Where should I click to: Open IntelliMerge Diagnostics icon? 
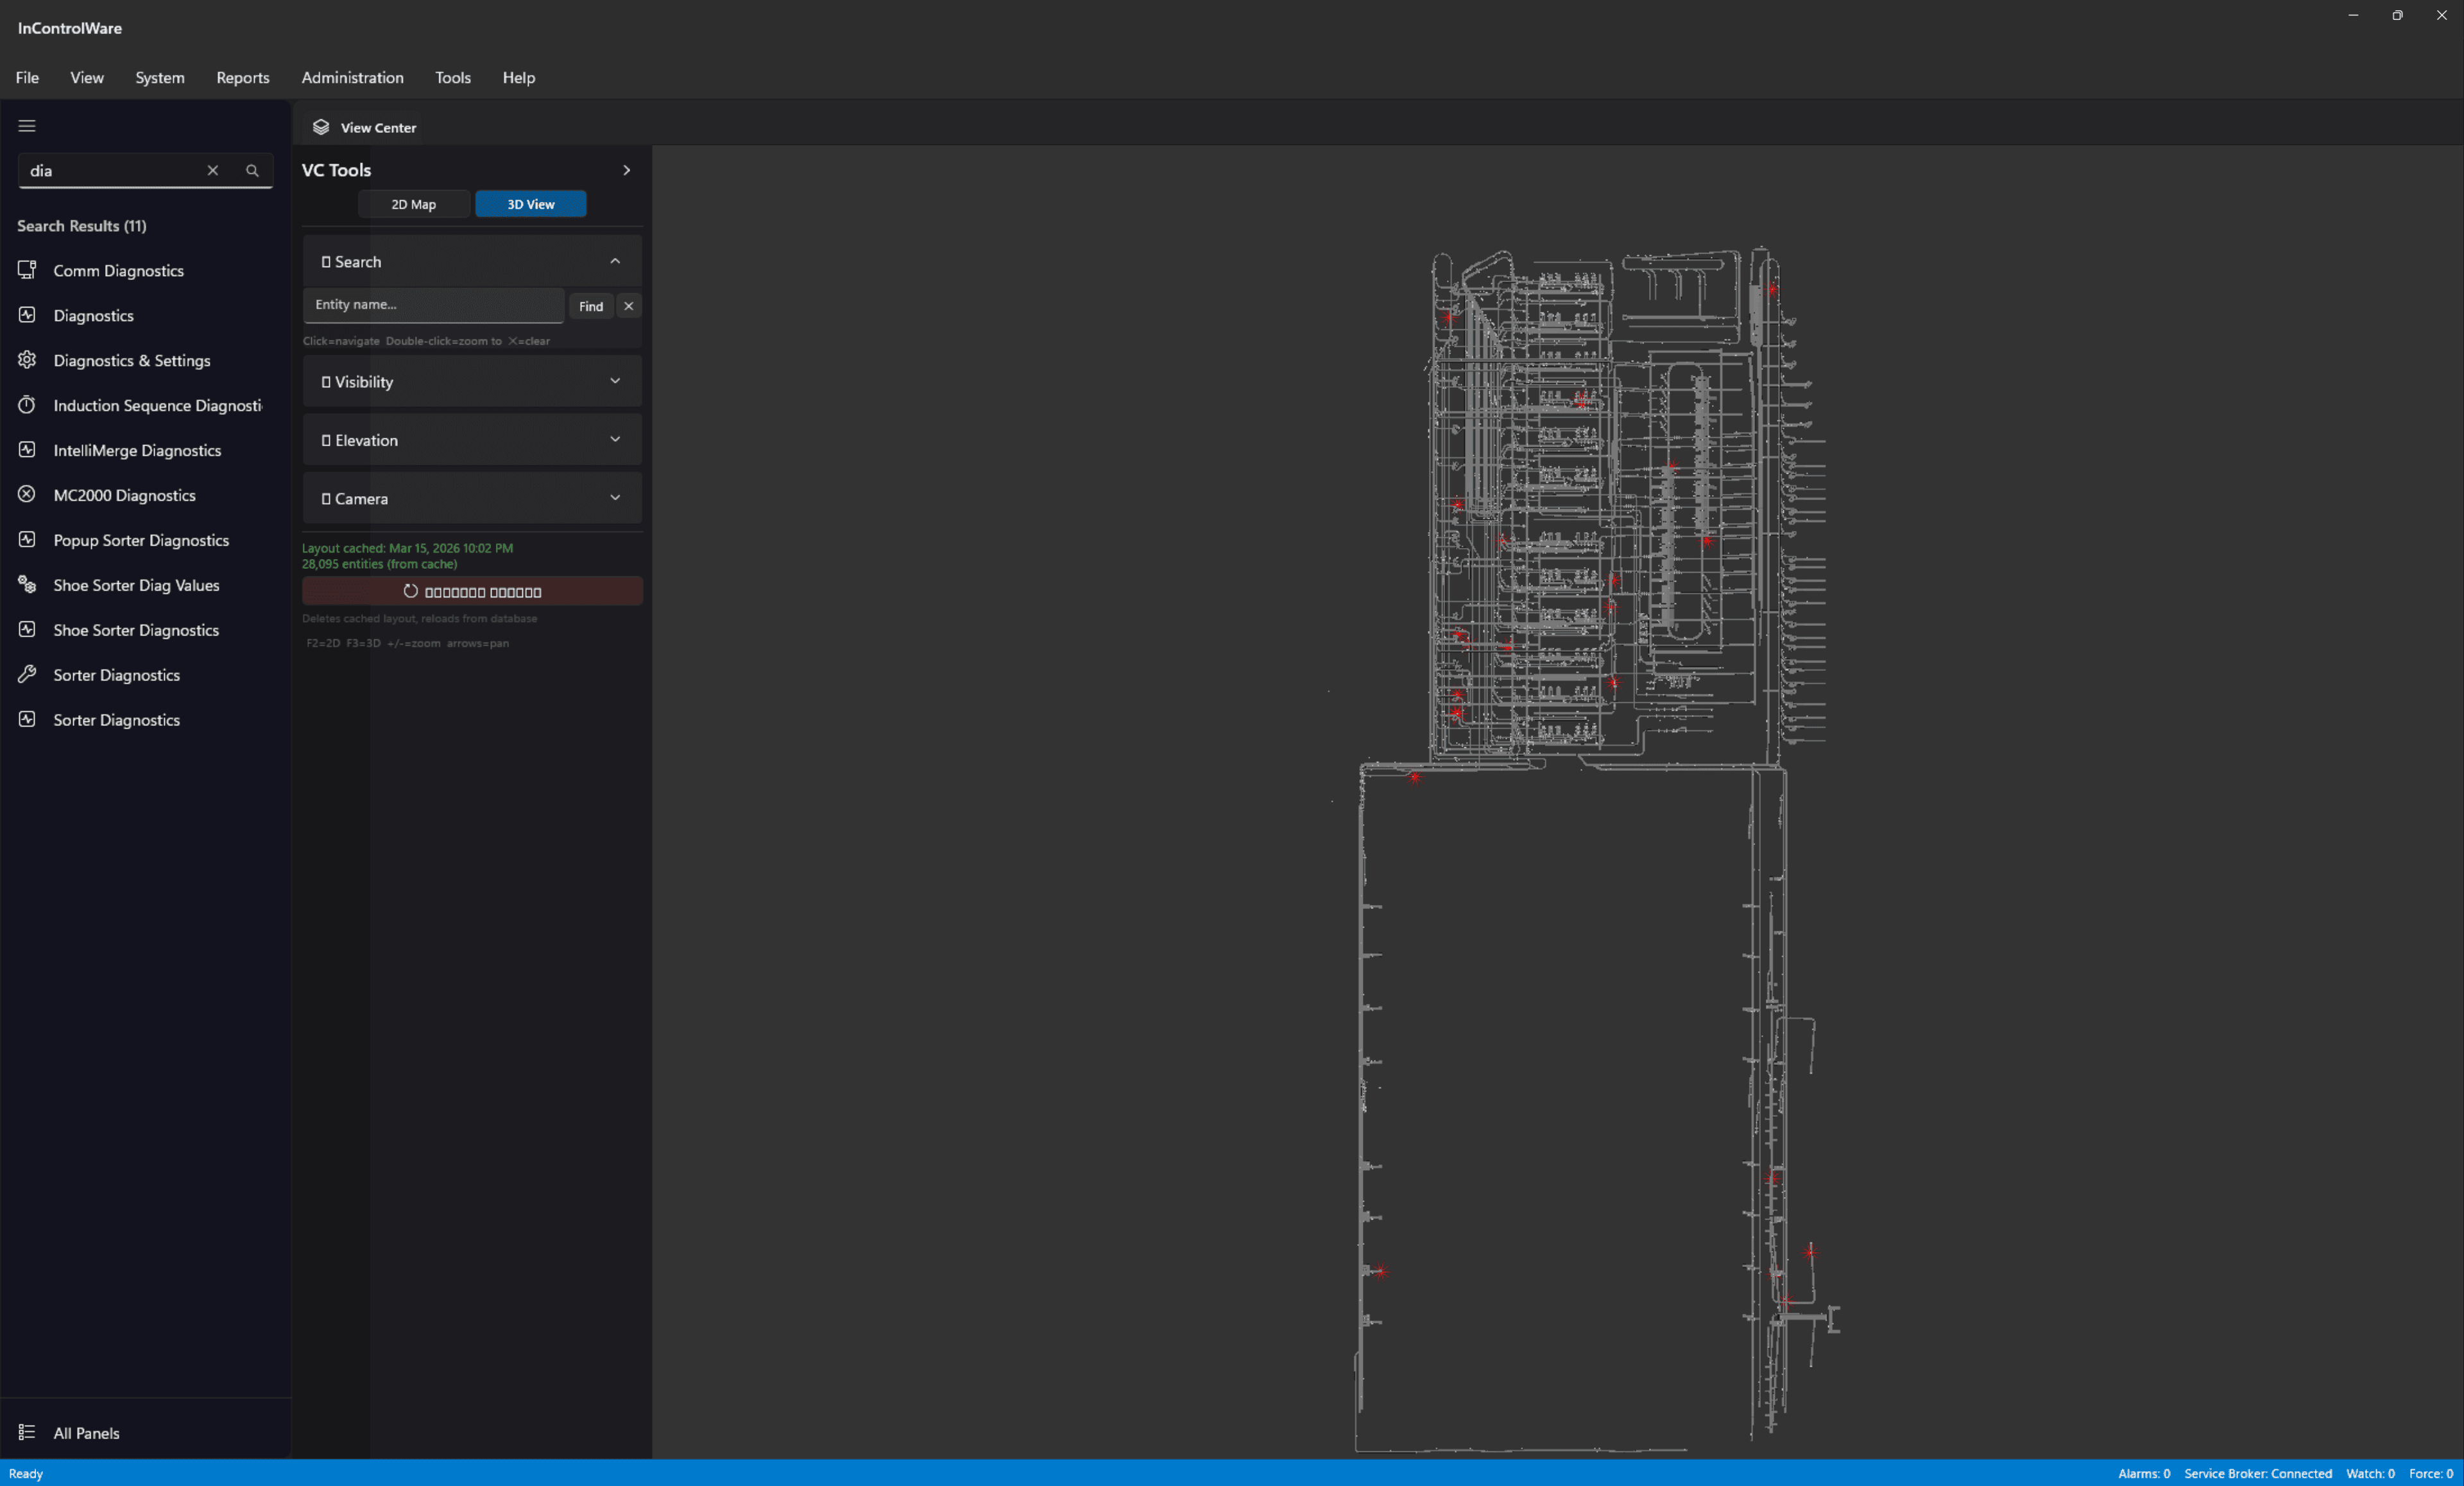[27, 451]
